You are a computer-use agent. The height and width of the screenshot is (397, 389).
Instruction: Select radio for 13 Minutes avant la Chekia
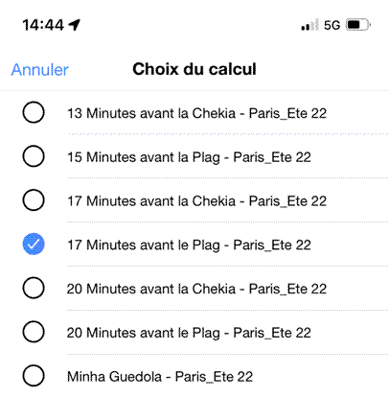point(34,112)
